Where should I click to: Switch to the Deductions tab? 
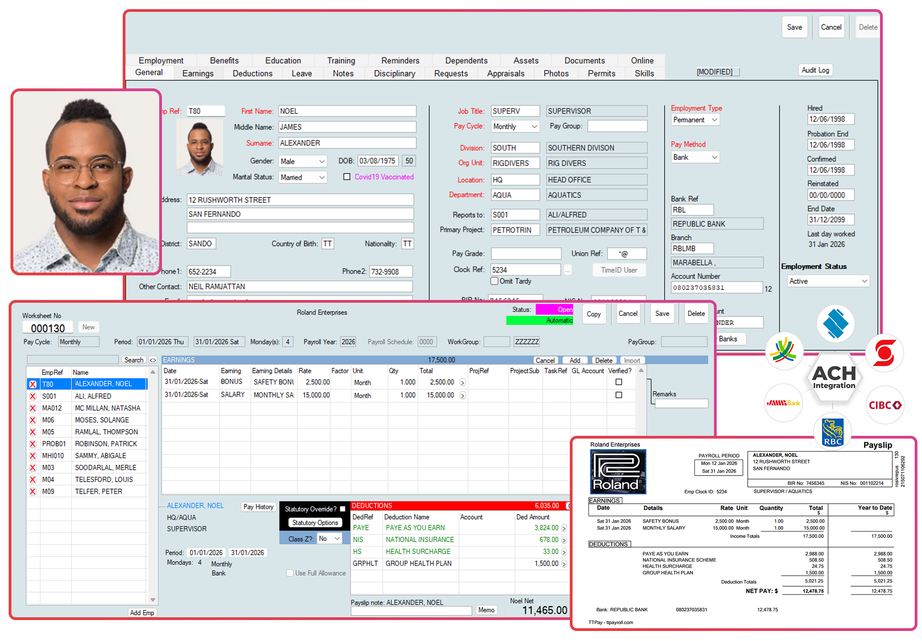click(x=252, y=73)
